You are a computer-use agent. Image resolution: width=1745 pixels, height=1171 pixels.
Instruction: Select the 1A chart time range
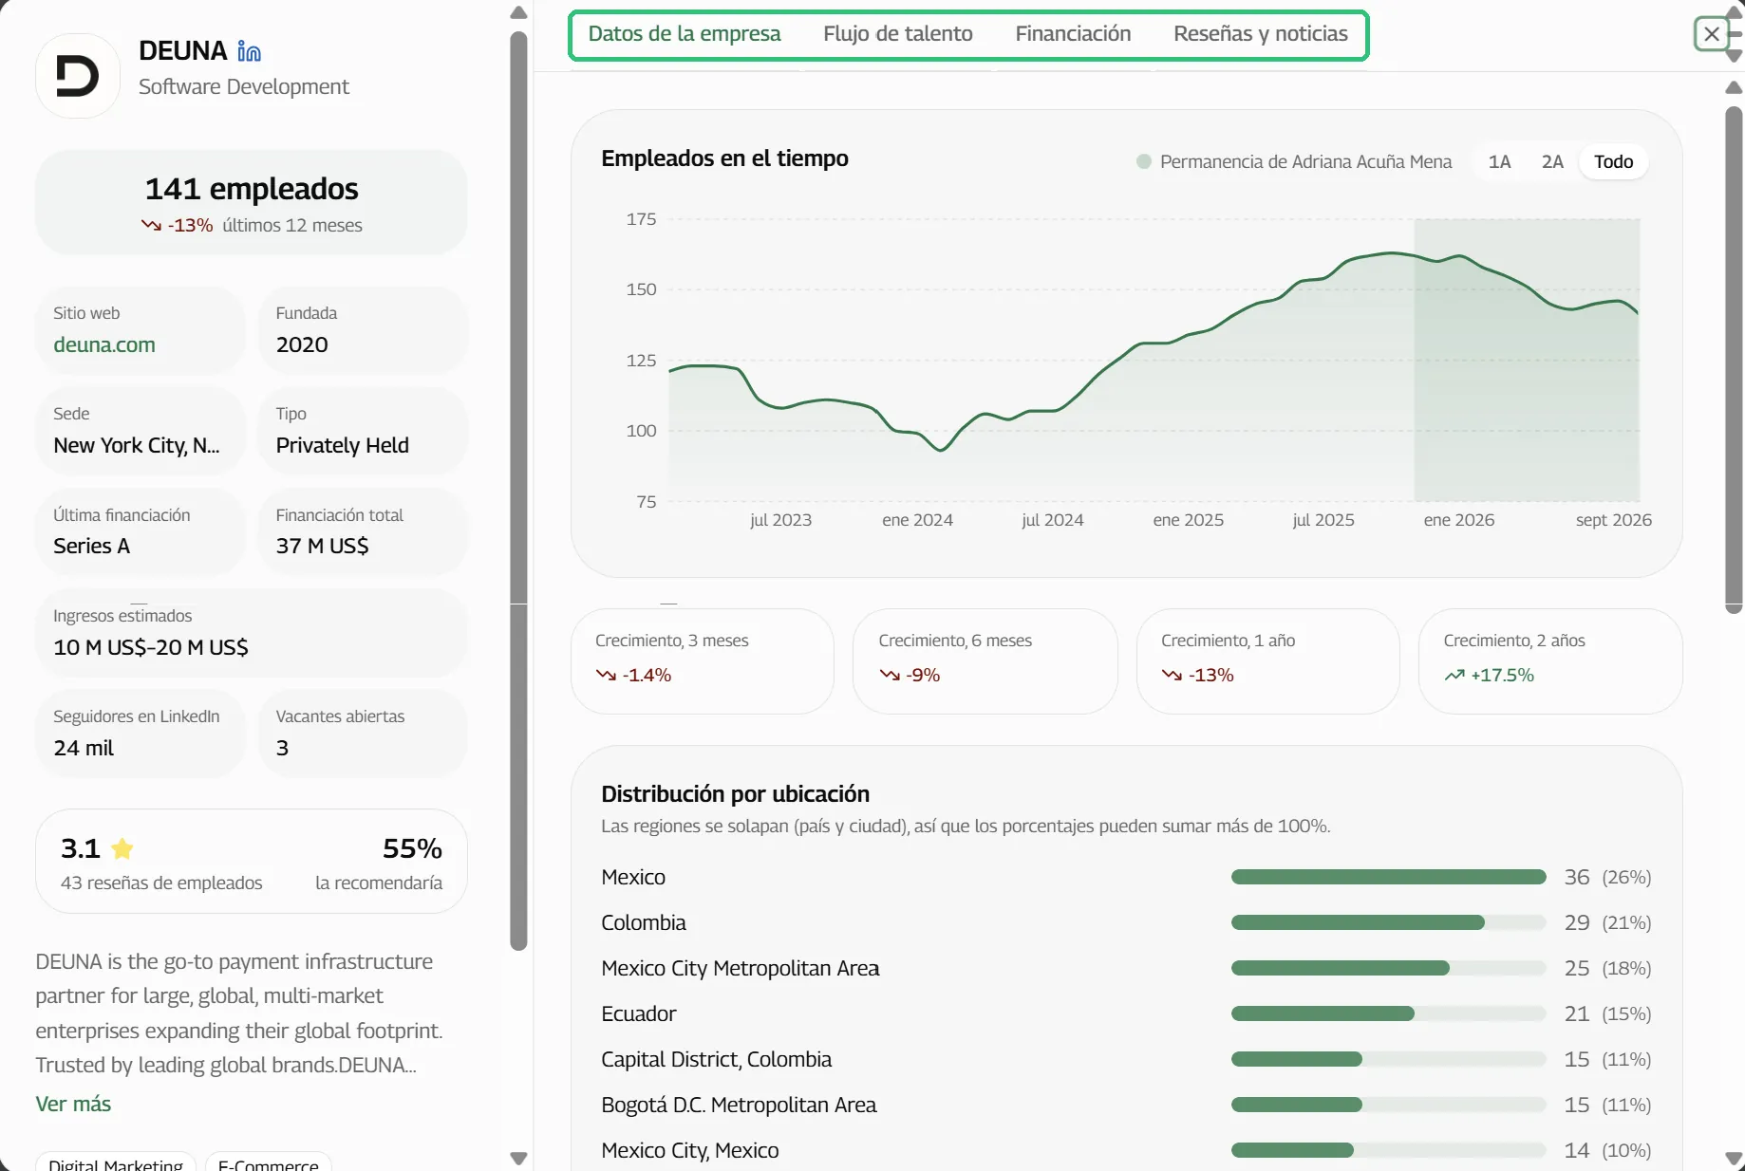click(x=1499, y=161)
